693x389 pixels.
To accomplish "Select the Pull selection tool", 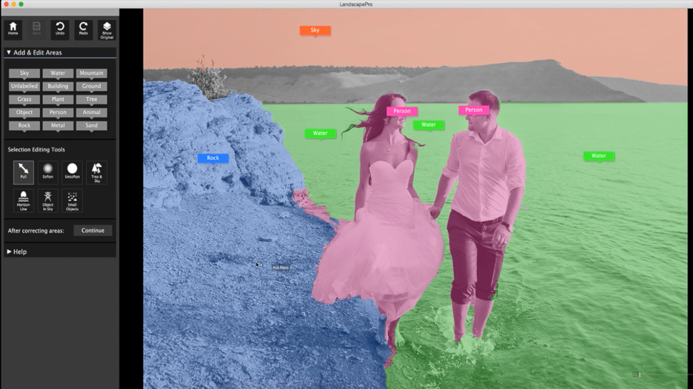I will (24, 172).
